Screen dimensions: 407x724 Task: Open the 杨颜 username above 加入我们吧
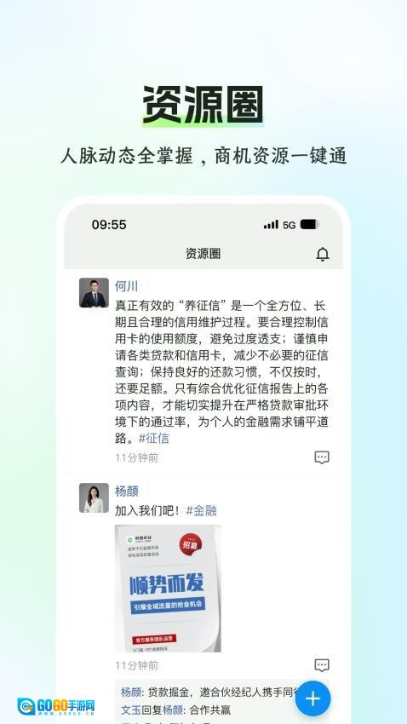(126, 491)
